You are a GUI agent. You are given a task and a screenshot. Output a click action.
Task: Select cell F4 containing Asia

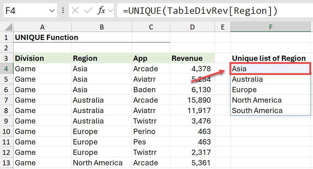click(270, 69)
